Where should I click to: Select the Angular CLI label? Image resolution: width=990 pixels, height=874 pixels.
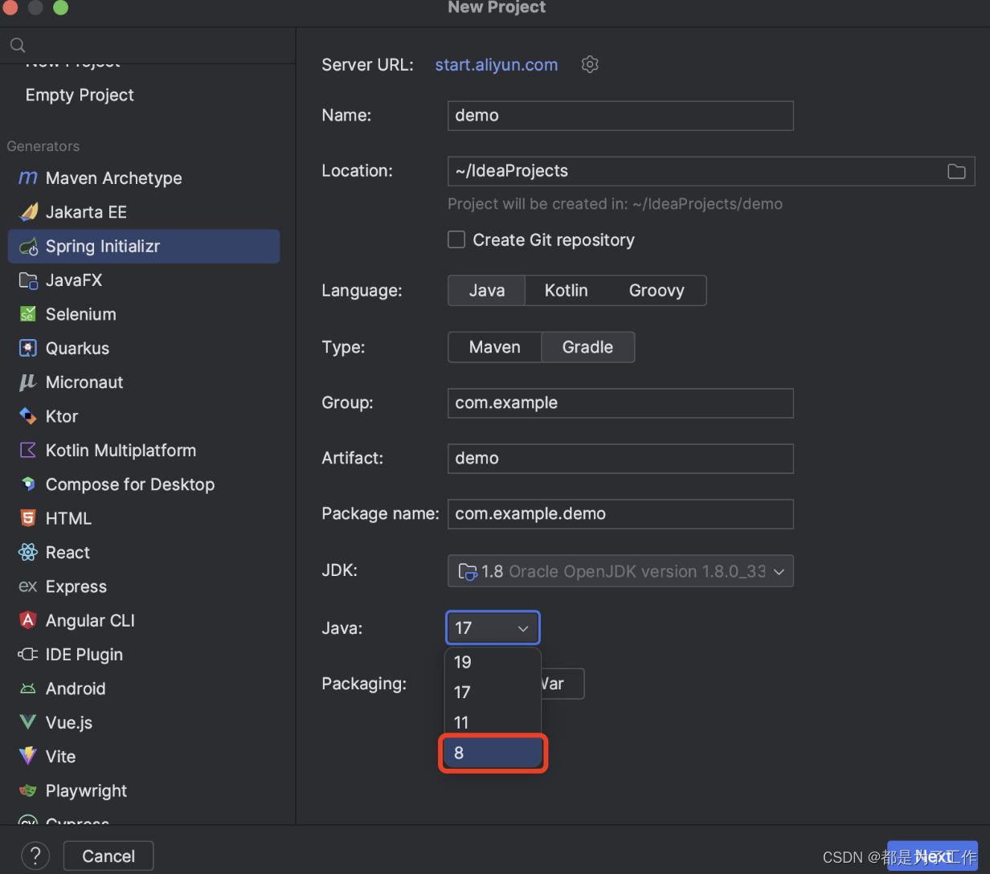point(90,620)
